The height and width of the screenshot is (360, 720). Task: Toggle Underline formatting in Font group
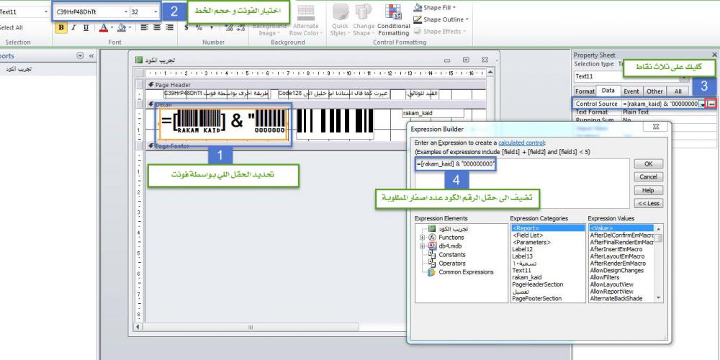click(x=86, y=27)
